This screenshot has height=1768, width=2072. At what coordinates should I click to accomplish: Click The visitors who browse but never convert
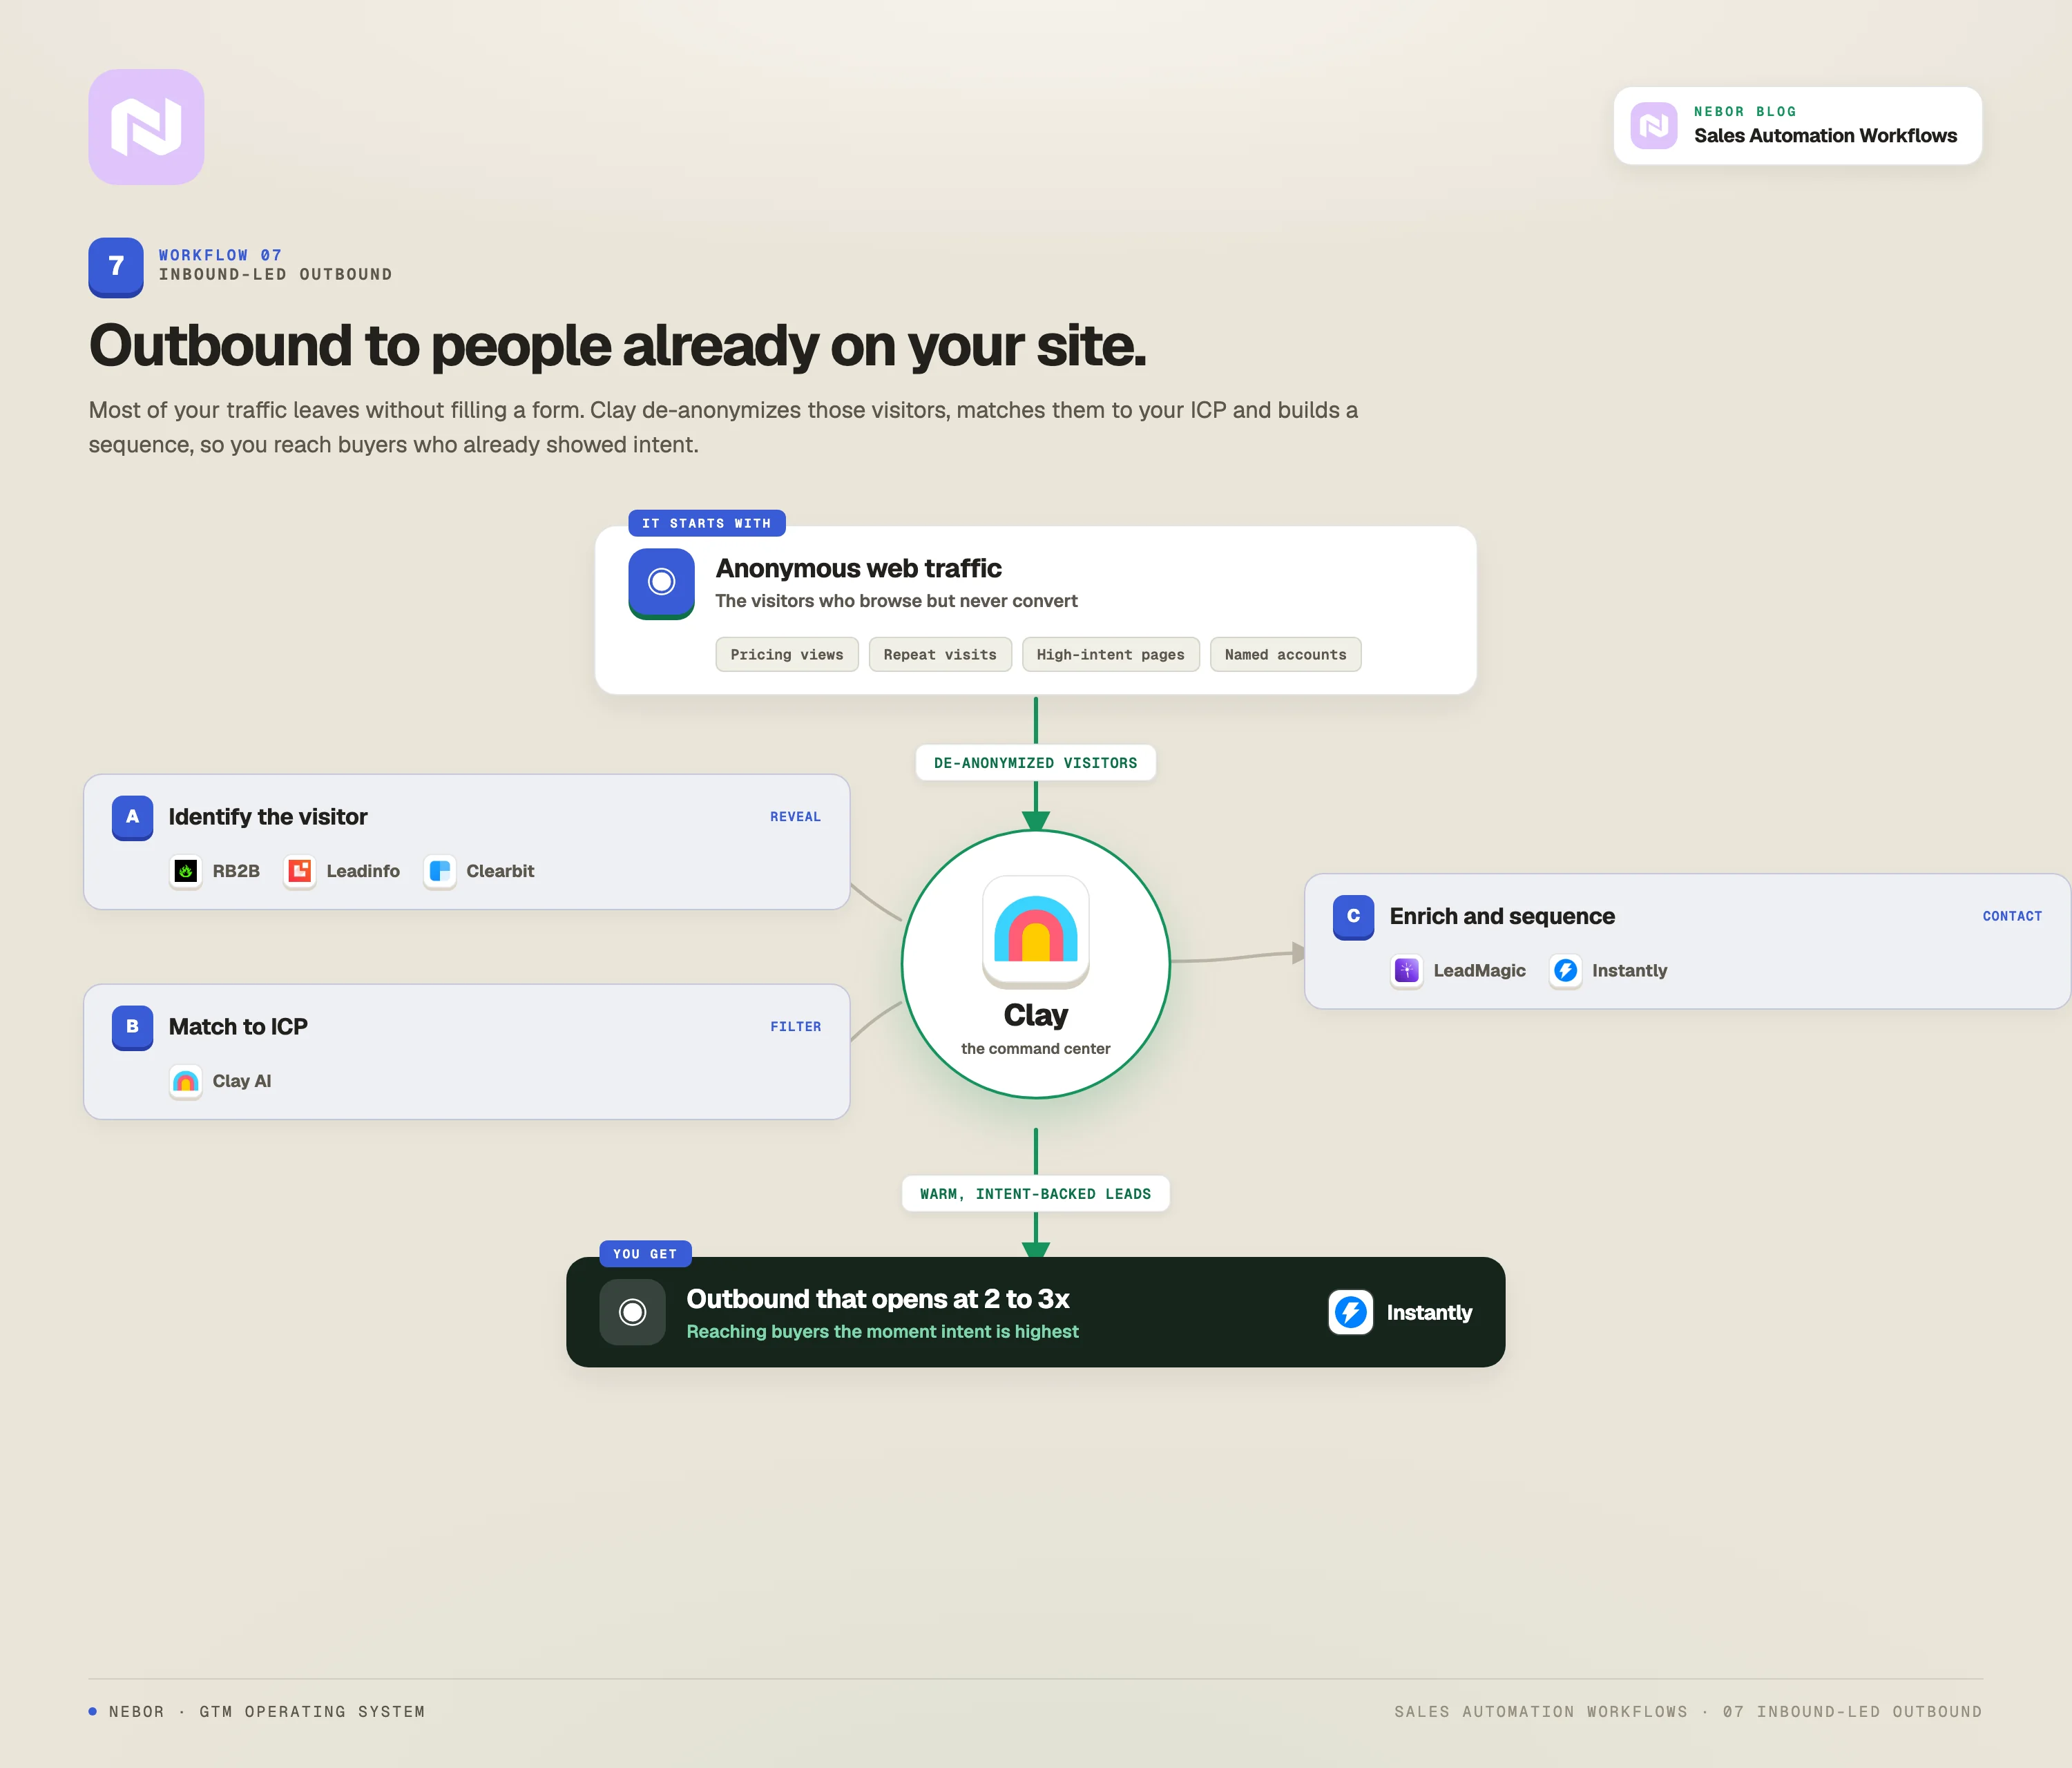coord(896,601)
